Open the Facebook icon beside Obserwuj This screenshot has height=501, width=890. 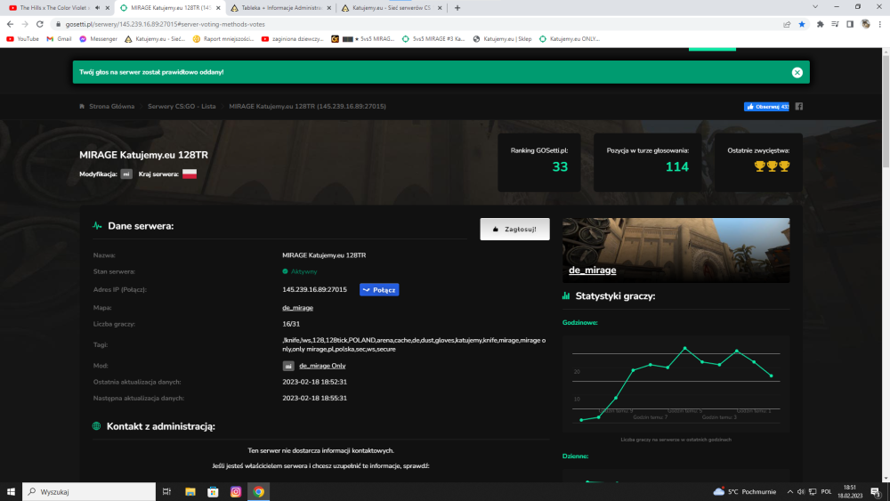point(798,107)
